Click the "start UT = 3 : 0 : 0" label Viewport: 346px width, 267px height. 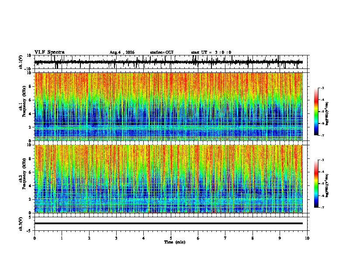[211, 52]
